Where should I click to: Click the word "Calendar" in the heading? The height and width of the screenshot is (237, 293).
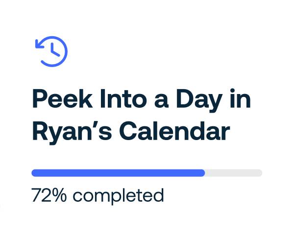[174, 131]
